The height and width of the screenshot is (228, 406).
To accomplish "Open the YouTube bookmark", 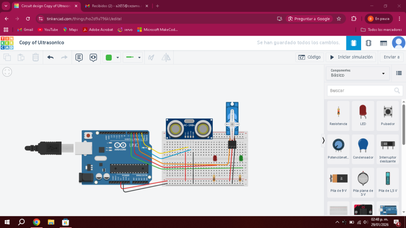I will pyautogui.click(x=48, y=30).
